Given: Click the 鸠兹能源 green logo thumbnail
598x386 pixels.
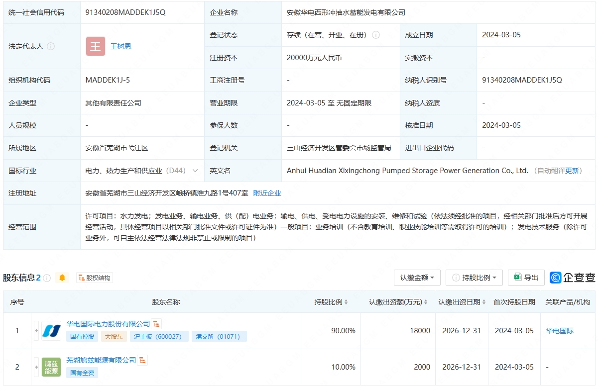Looking at the screenshot, I should 51,367.
